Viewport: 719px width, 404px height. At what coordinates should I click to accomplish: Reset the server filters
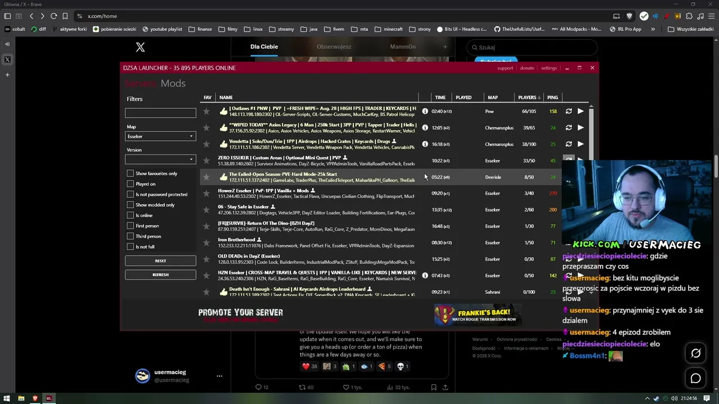click(x=161, y=261)
